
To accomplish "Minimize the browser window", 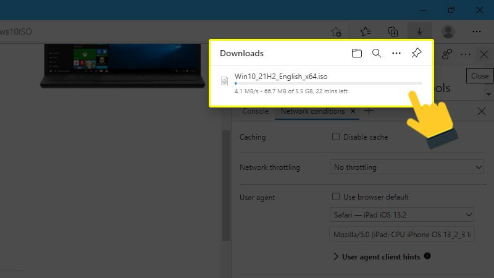I will click(423, 10).
